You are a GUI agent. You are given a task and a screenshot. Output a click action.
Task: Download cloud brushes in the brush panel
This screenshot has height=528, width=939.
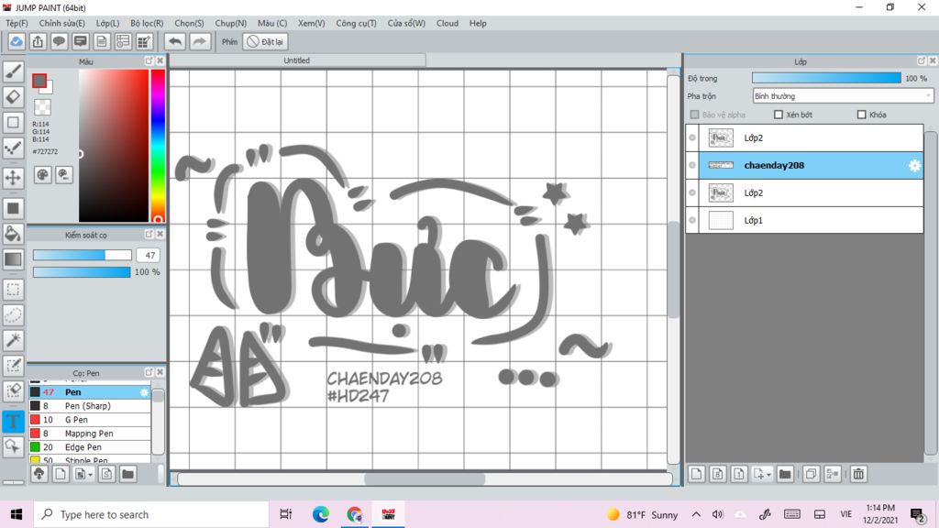tap(39, 474)
